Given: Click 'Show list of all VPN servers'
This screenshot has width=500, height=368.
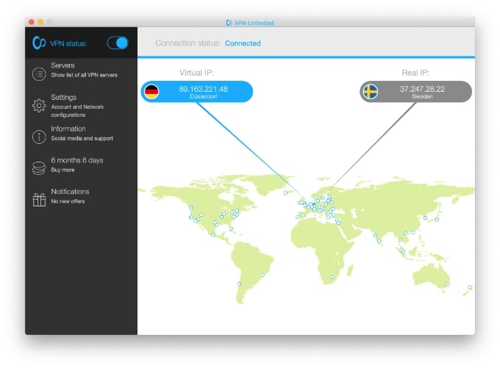Looking at the screenshot, I should [84, 75].
